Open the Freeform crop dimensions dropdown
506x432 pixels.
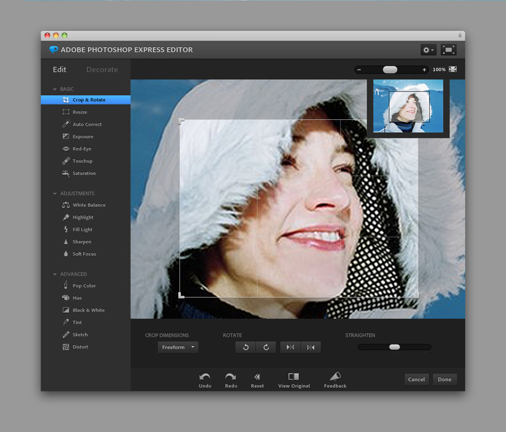tap(178, 347)
